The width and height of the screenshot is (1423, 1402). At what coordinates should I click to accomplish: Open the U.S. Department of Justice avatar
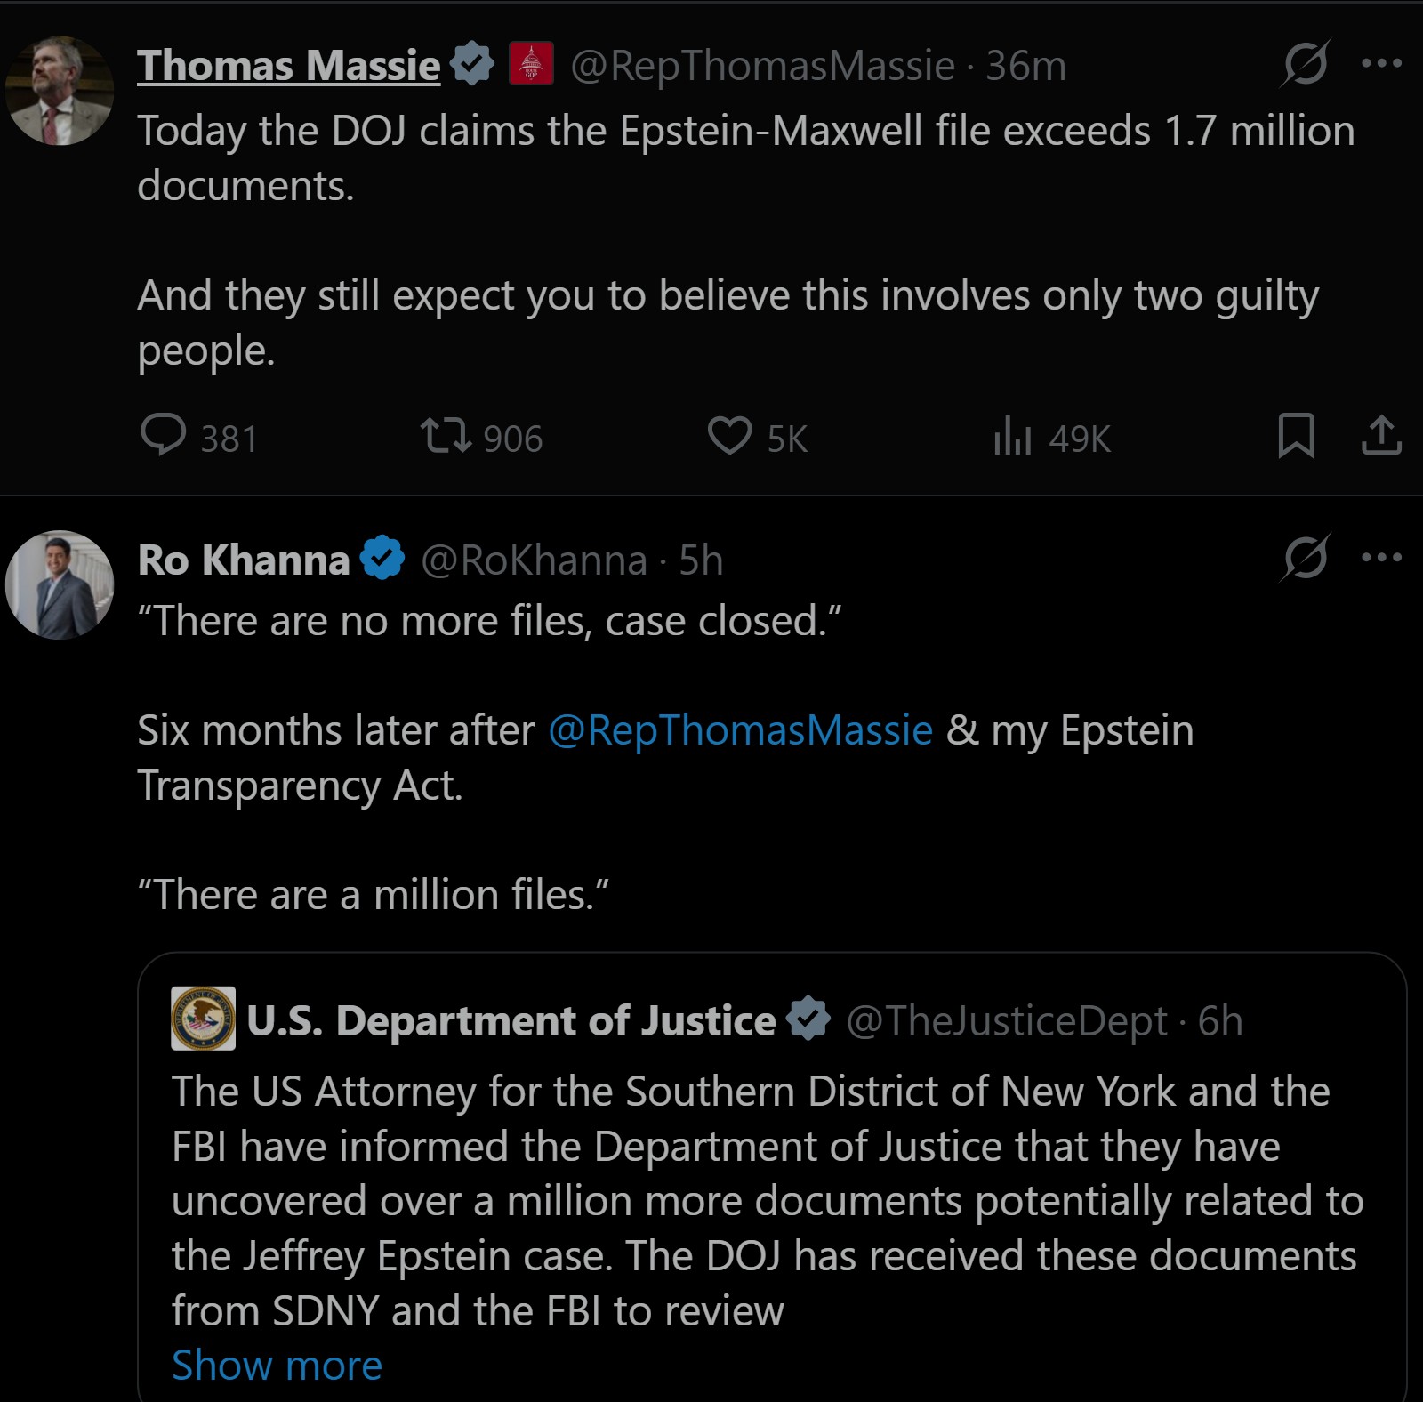click(203, 1019)
